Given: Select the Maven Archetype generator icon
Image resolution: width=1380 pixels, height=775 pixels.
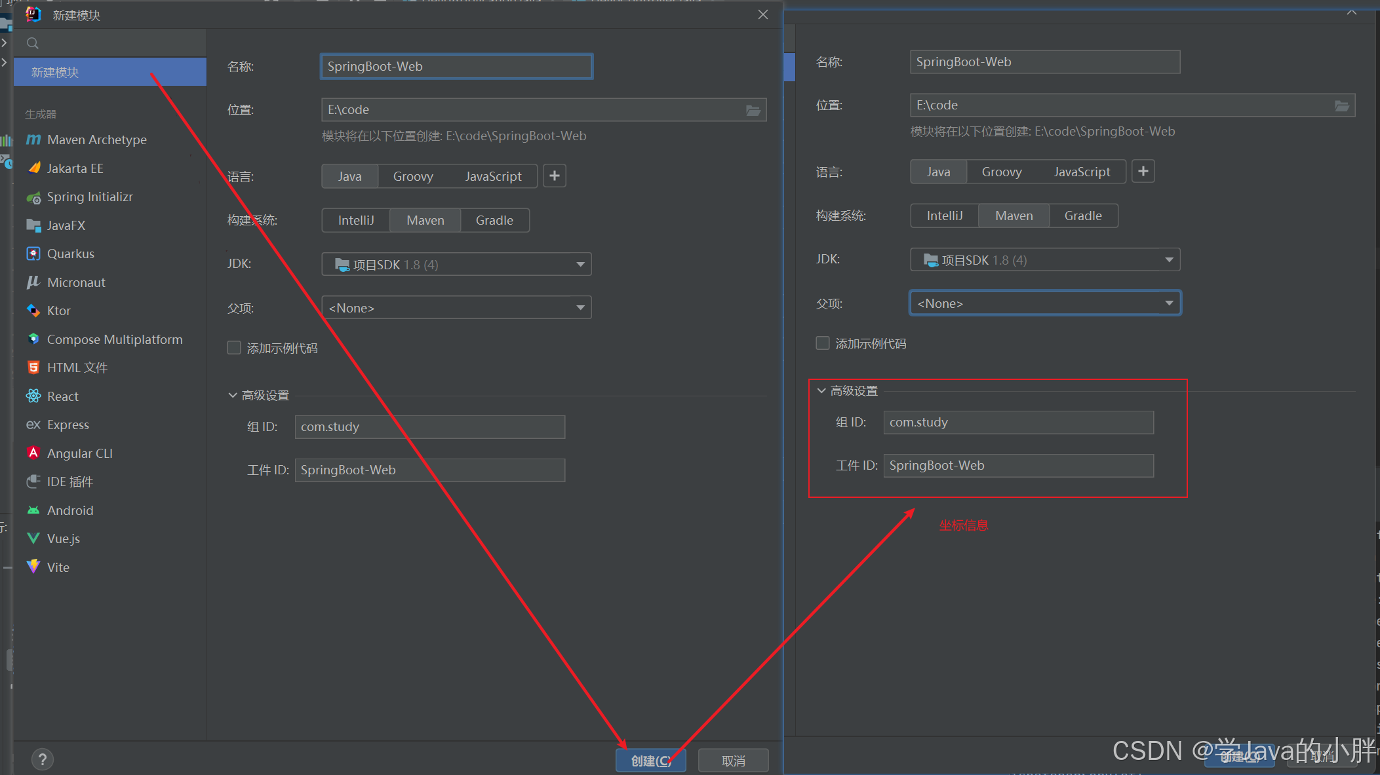Looking at the screenshot, I should point(33,140).
